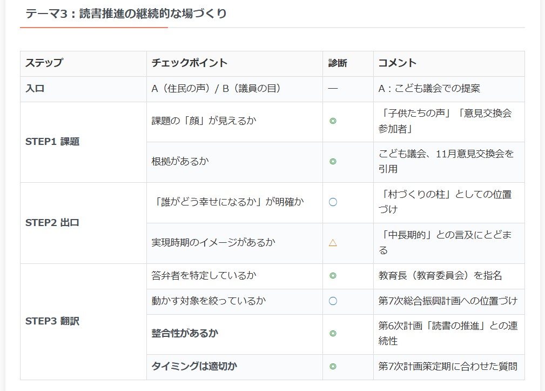Click the comment 教育長（教育委員会）を指名

point(440,276)
